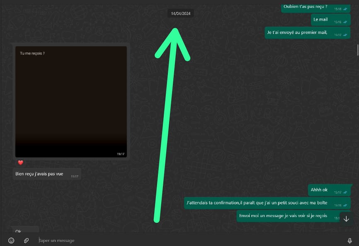Click the red heart reaction
Screen dimensions: 359x246
pos(20,162)
